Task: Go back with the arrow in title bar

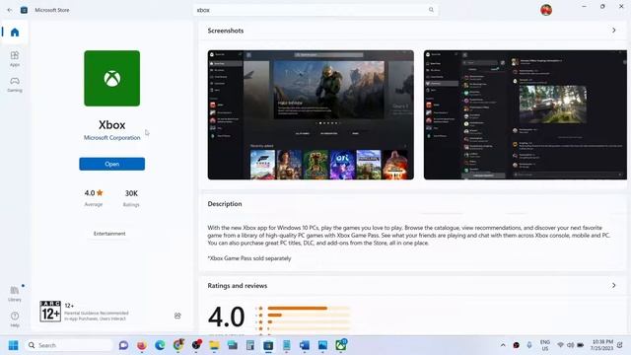Action: (10, 10)
